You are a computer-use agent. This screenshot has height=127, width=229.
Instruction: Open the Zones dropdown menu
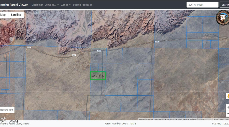(x=66, y=5)
